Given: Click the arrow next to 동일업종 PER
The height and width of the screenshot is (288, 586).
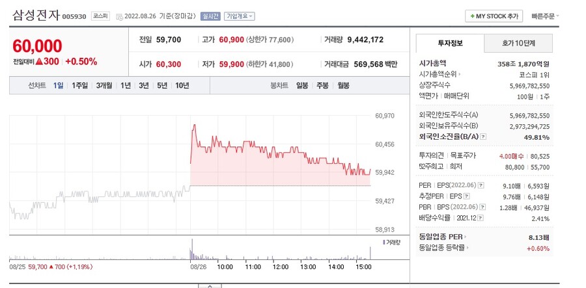Looking at the screenshot, I should pyautogui.click(x=466, y=237).
